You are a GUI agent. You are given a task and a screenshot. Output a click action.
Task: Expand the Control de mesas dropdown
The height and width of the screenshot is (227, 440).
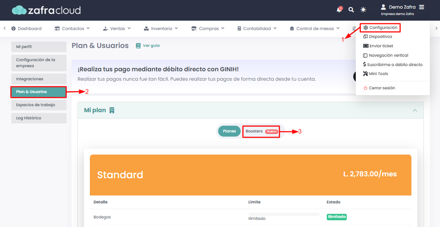coord(338,28)
